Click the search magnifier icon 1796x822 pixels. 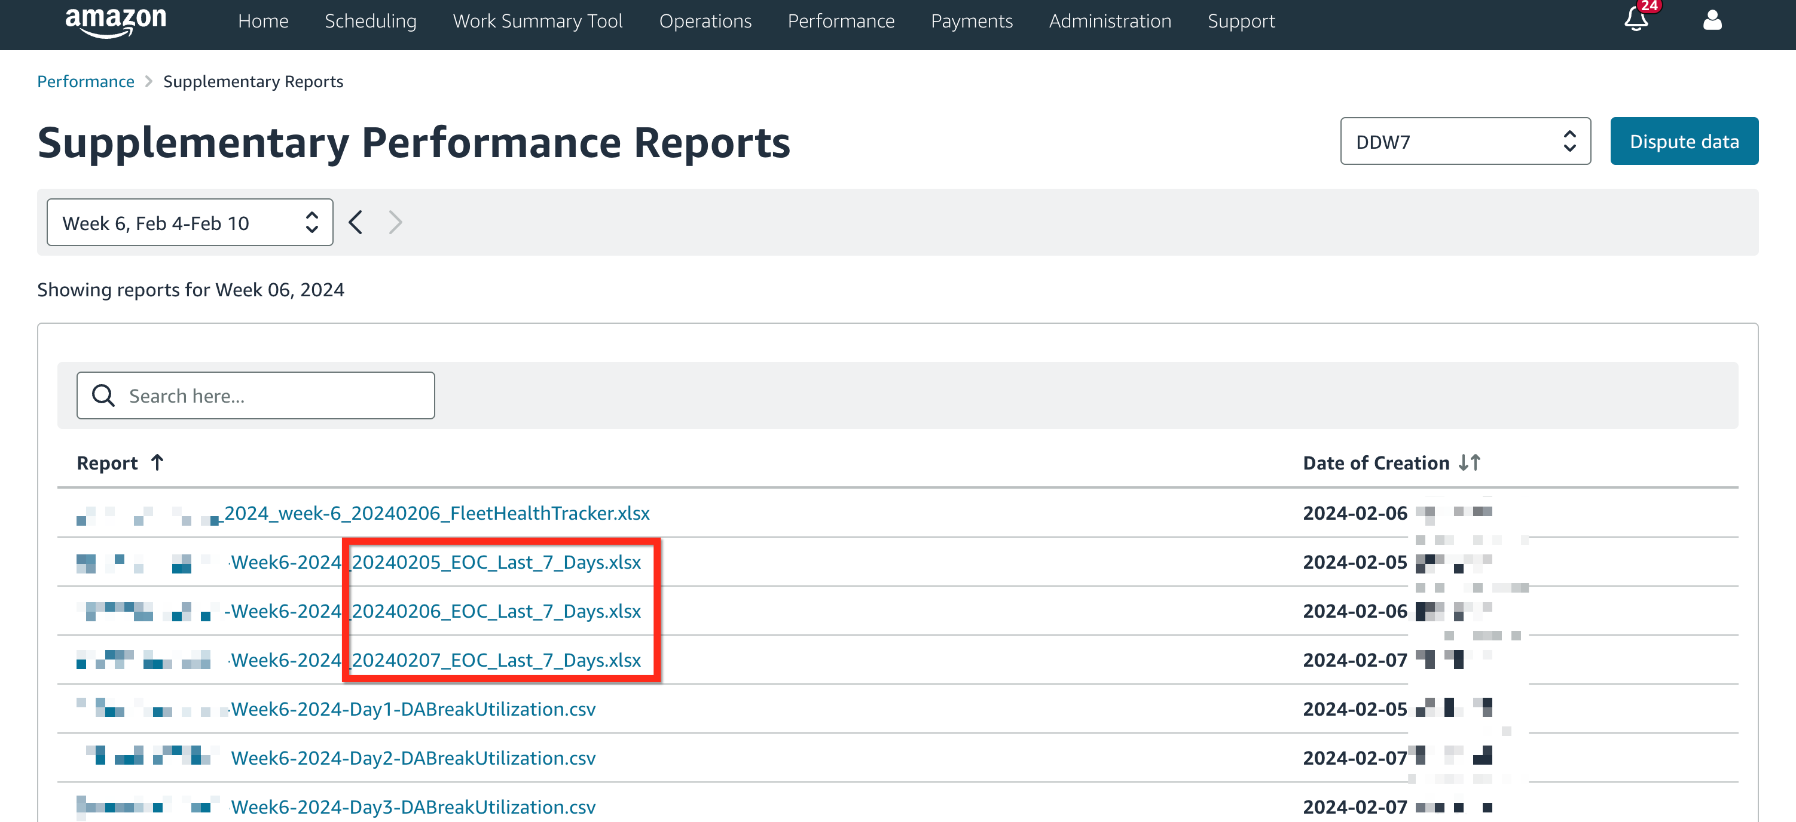point(103,395)
